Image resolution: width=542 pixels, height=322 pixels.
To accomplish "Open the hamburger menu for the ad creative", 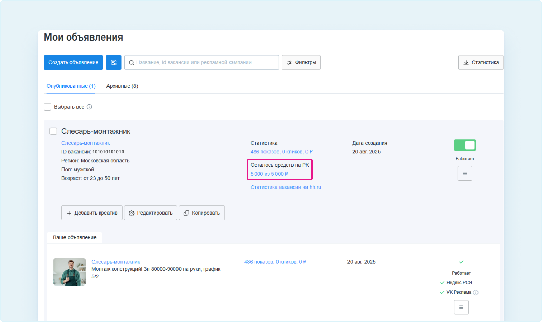I will 461,307.
